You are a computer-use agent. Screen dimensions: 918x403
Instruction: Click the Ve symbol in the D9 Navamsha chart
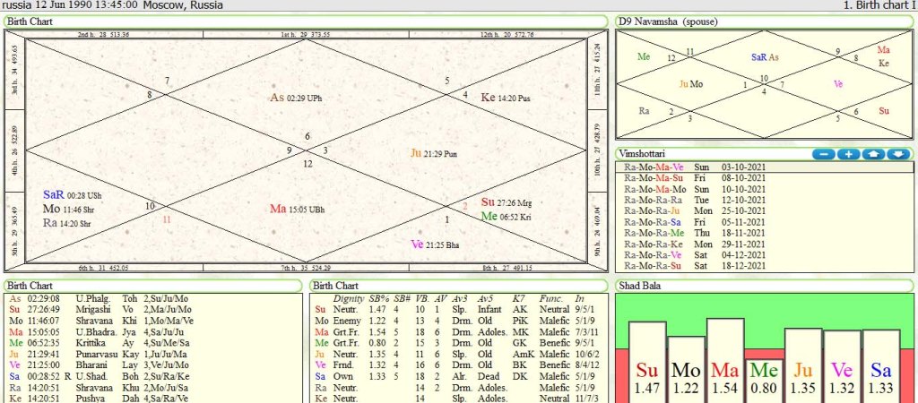click(839, 84)
